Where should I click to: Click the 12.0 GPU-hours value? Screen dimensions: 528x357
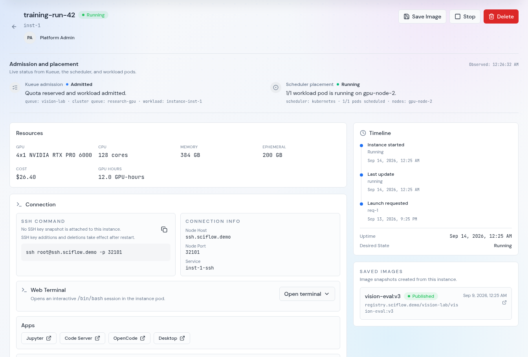point(121,177)
